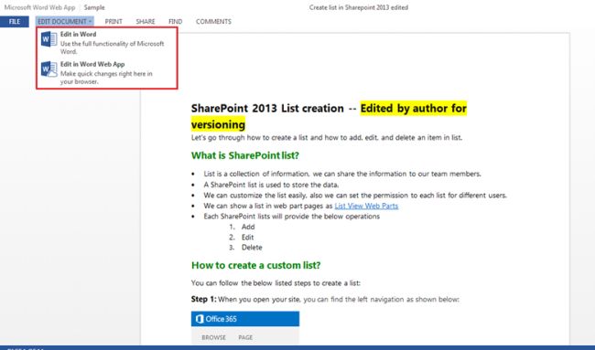Click bullet 'List is a collection of information'
Image resolution: width=595 pixels, height=350 pixels.
(342, 174)
